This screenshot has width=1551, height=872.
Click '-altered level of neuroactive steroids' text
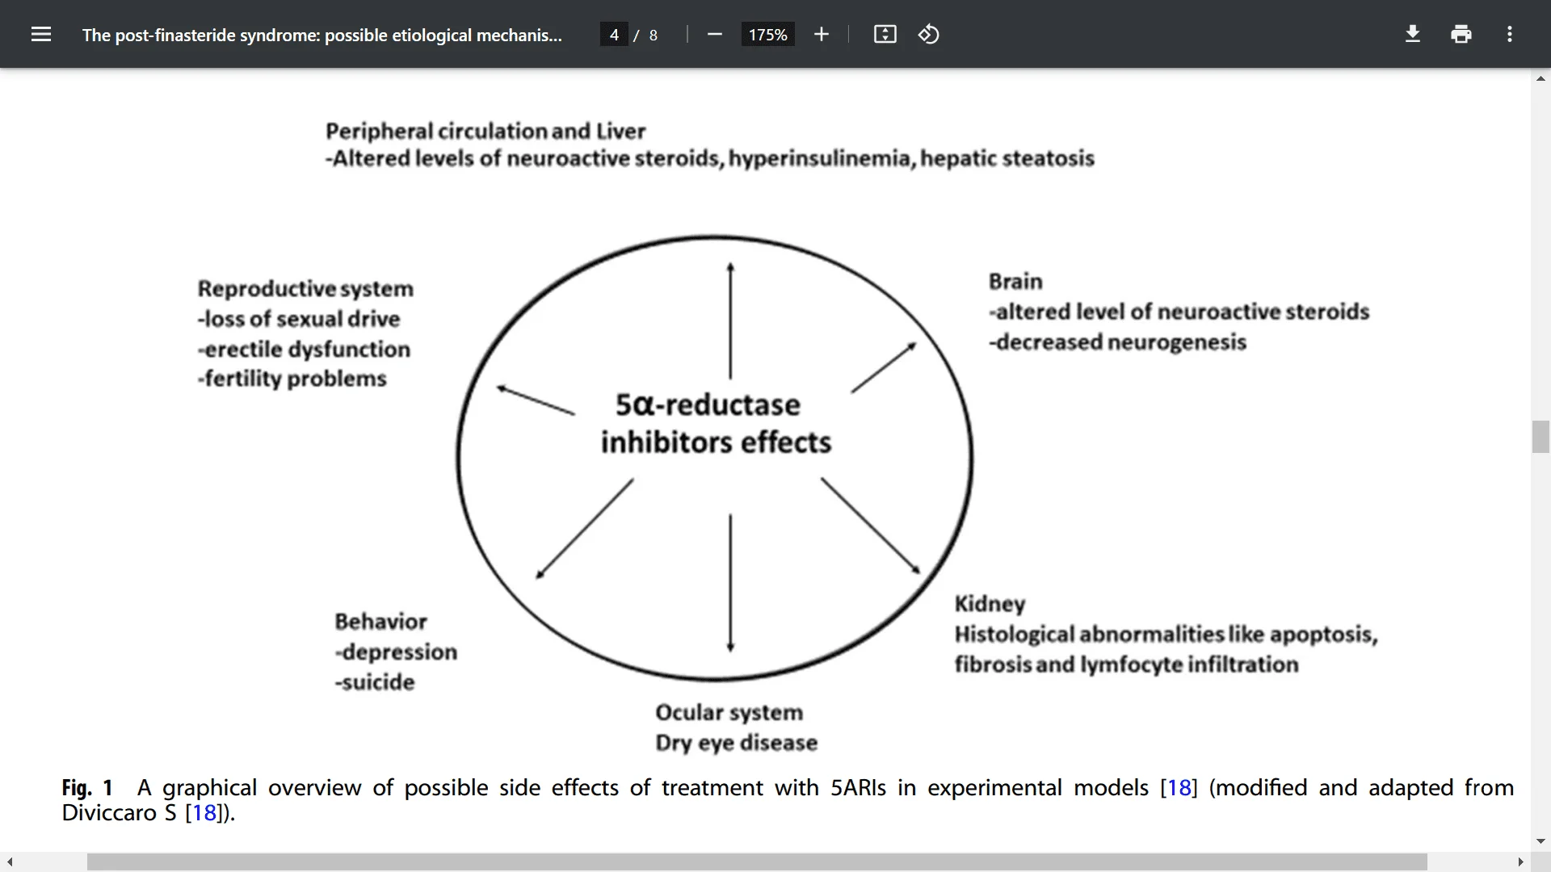pyautogui.click(x=1179, y=312)
